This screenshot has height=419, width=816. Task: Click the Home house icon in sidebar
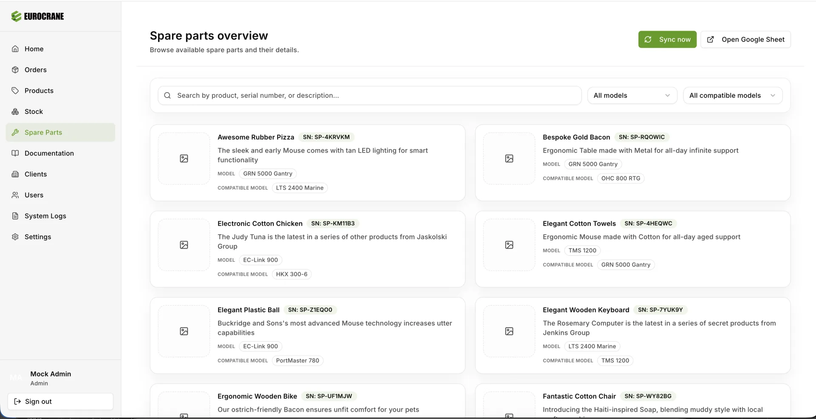pyautogui.click(x=15, y=49)
